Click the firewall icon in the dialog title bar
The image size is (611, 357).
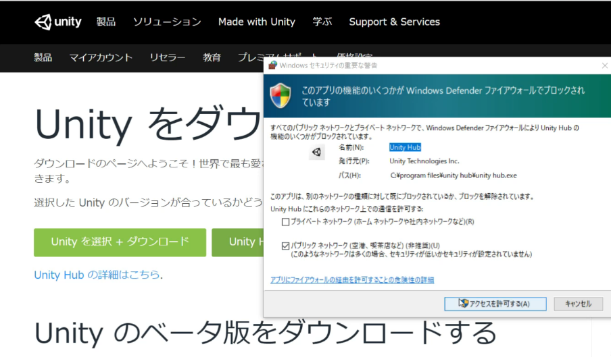[x=273, y=65]
